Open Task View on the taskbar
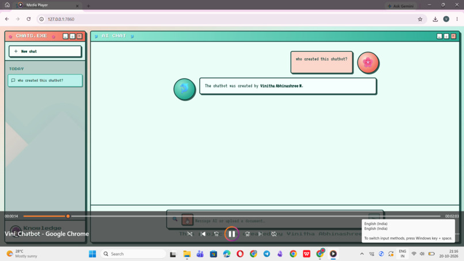 click(x=173, y=254)
